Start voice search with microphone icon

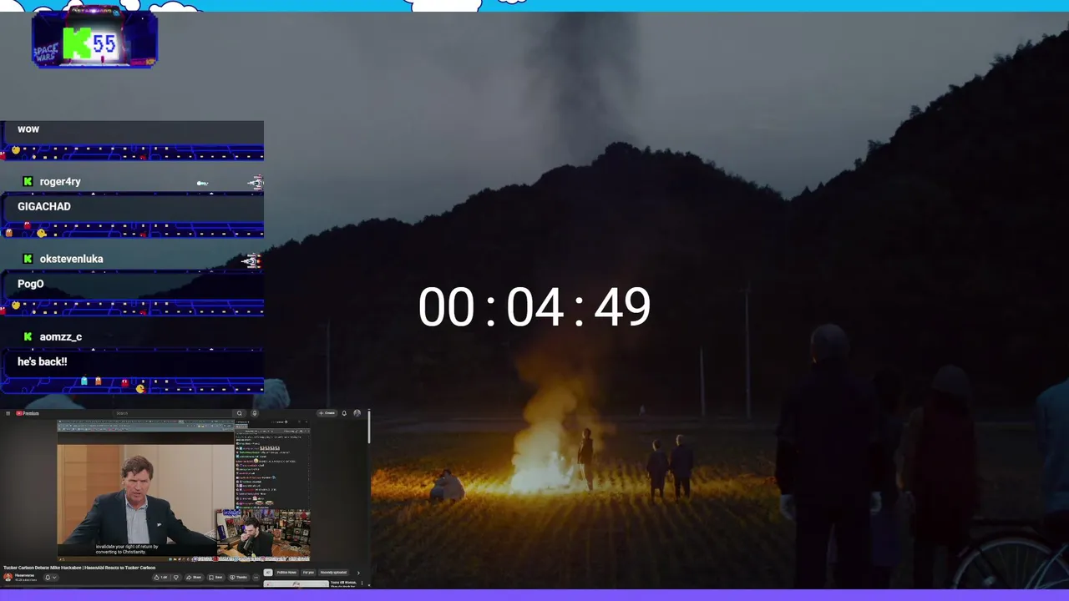click(x=255, y=413)
